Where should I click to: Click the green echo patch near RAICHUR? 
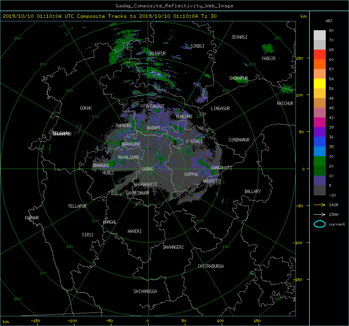click(287, 89)
